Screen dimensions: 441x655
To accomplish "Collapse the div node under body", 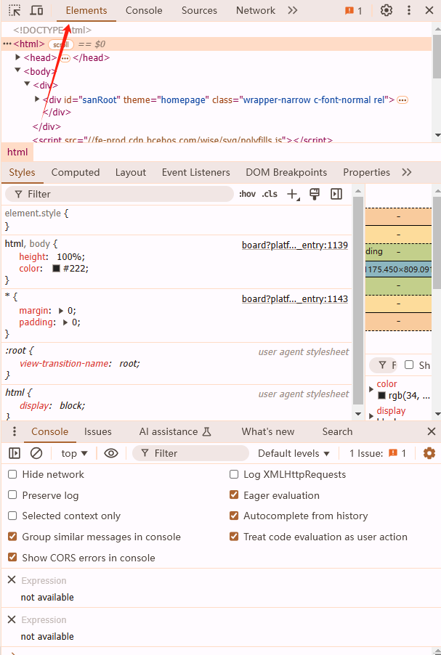I will tap(27, 84).
